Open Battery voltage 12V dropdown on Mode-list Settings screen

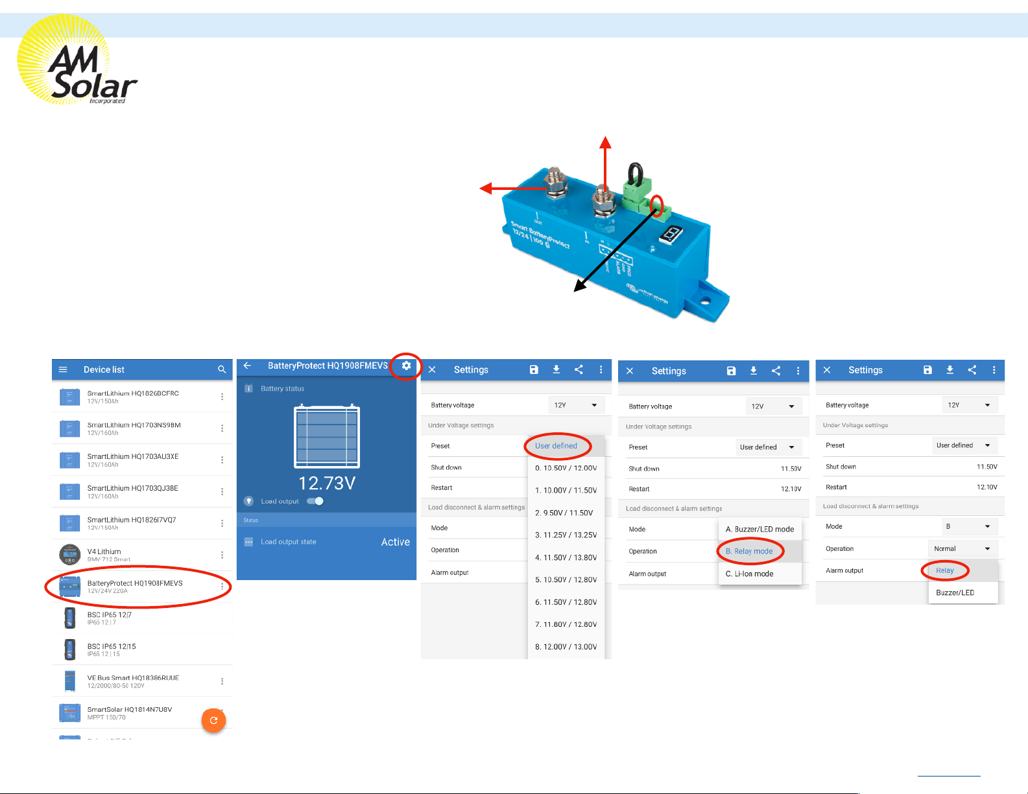774,406
